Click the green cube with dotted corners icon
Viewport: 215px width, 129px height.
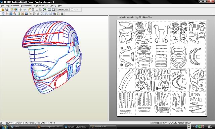[x=45, y=10]
